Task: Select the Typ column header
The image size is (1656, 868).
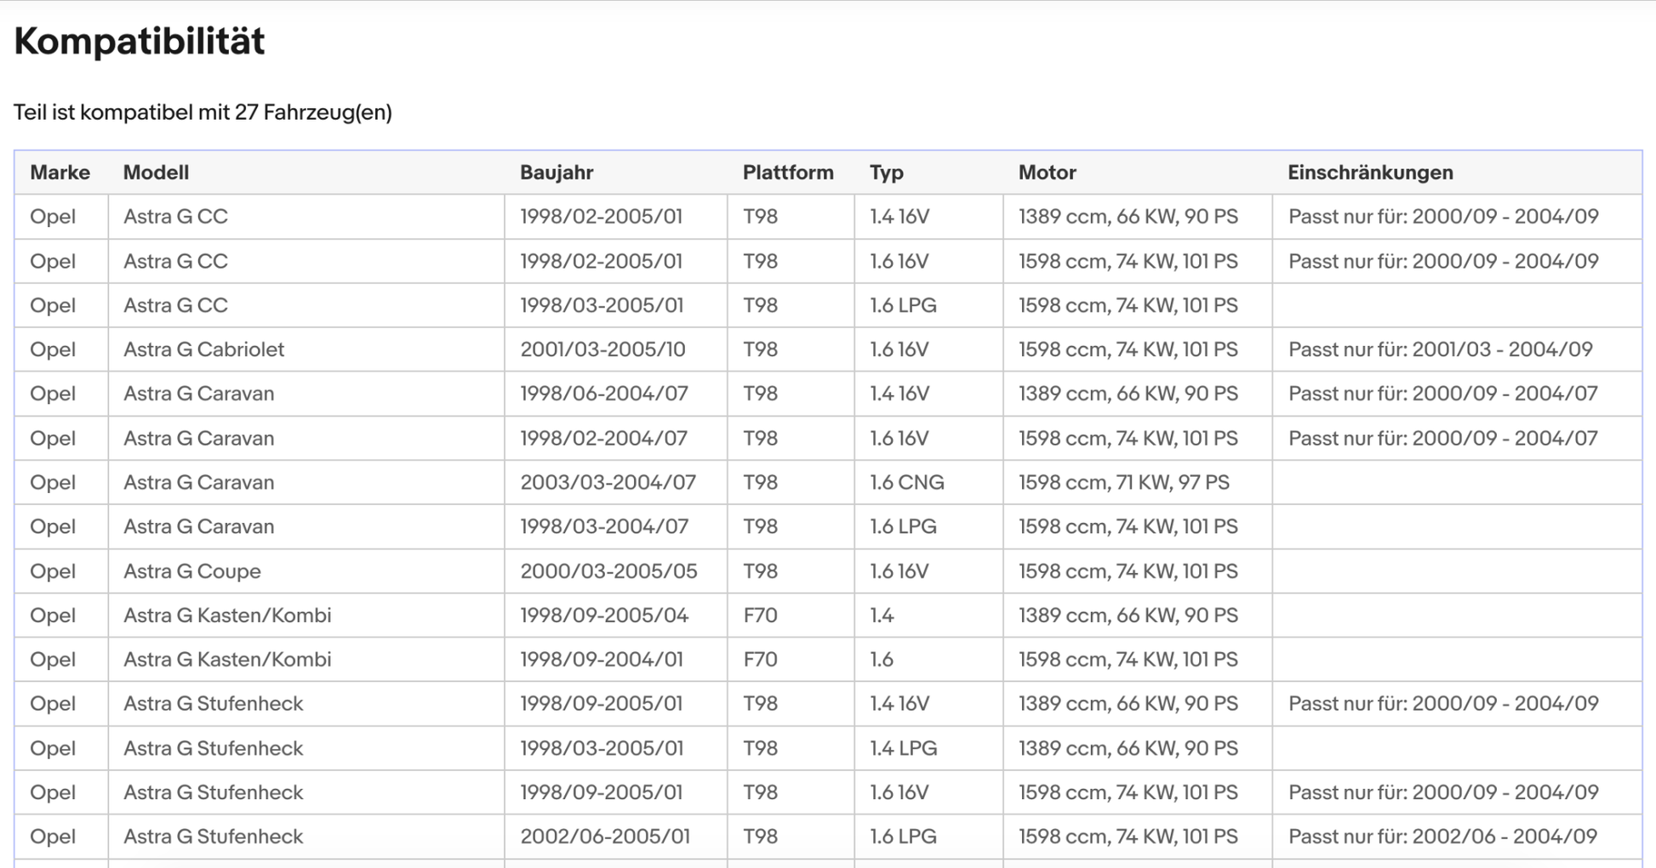Action: click(886, 173)
